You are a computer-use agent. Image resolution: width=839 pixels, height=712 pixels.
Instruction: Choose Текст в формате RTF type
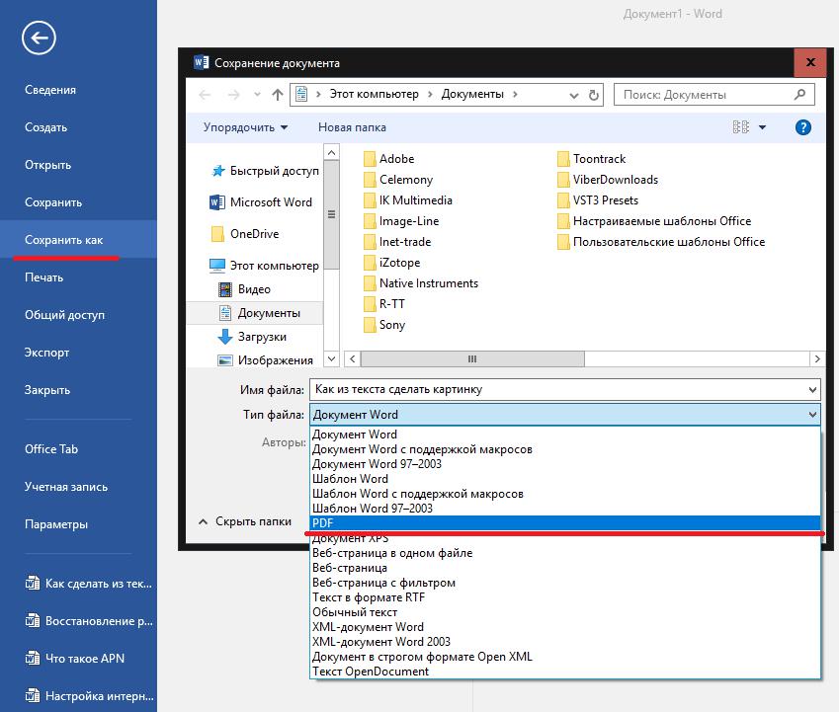coord(565,597)
